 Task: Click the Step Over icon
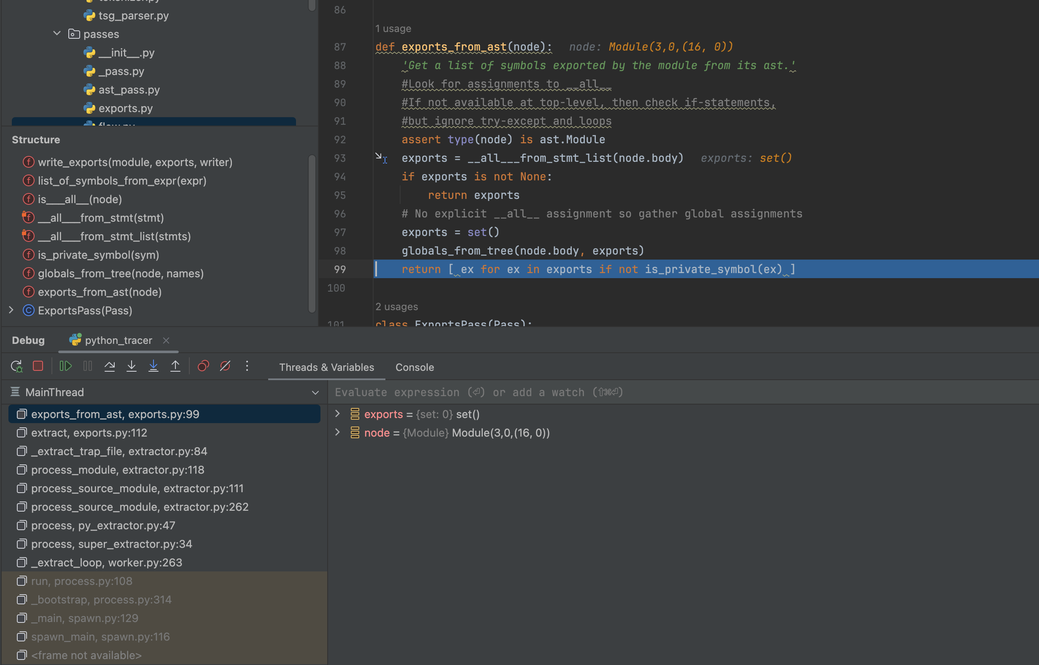tap(110, 366)
